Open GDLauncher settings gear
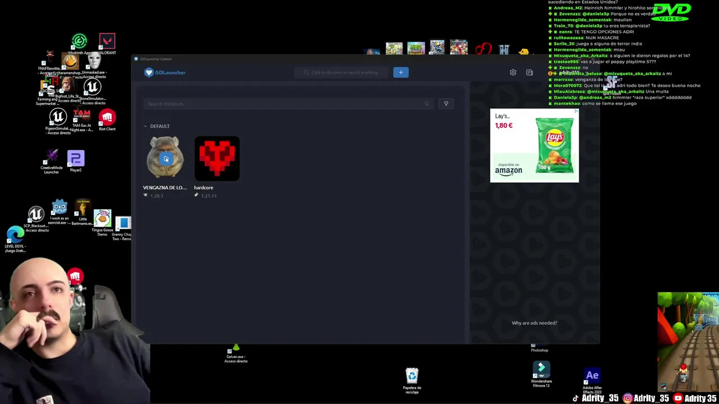The height and width of the screenshot is (404, 719). [x=513, y=72]
